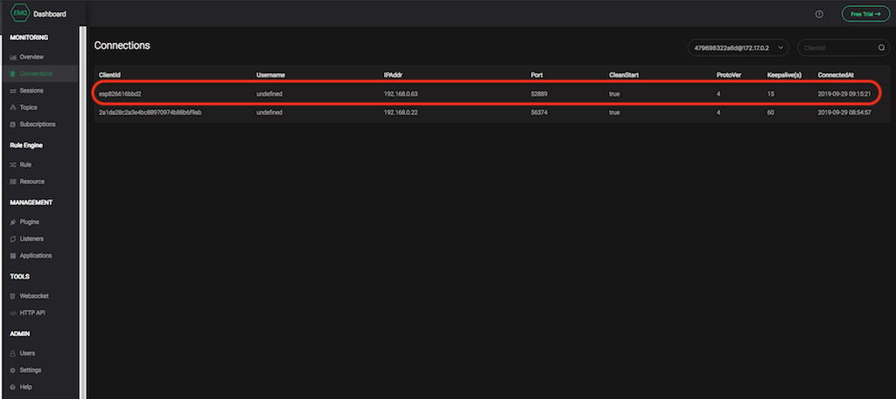Open the Websocket tool

click(x=34, y=296)
